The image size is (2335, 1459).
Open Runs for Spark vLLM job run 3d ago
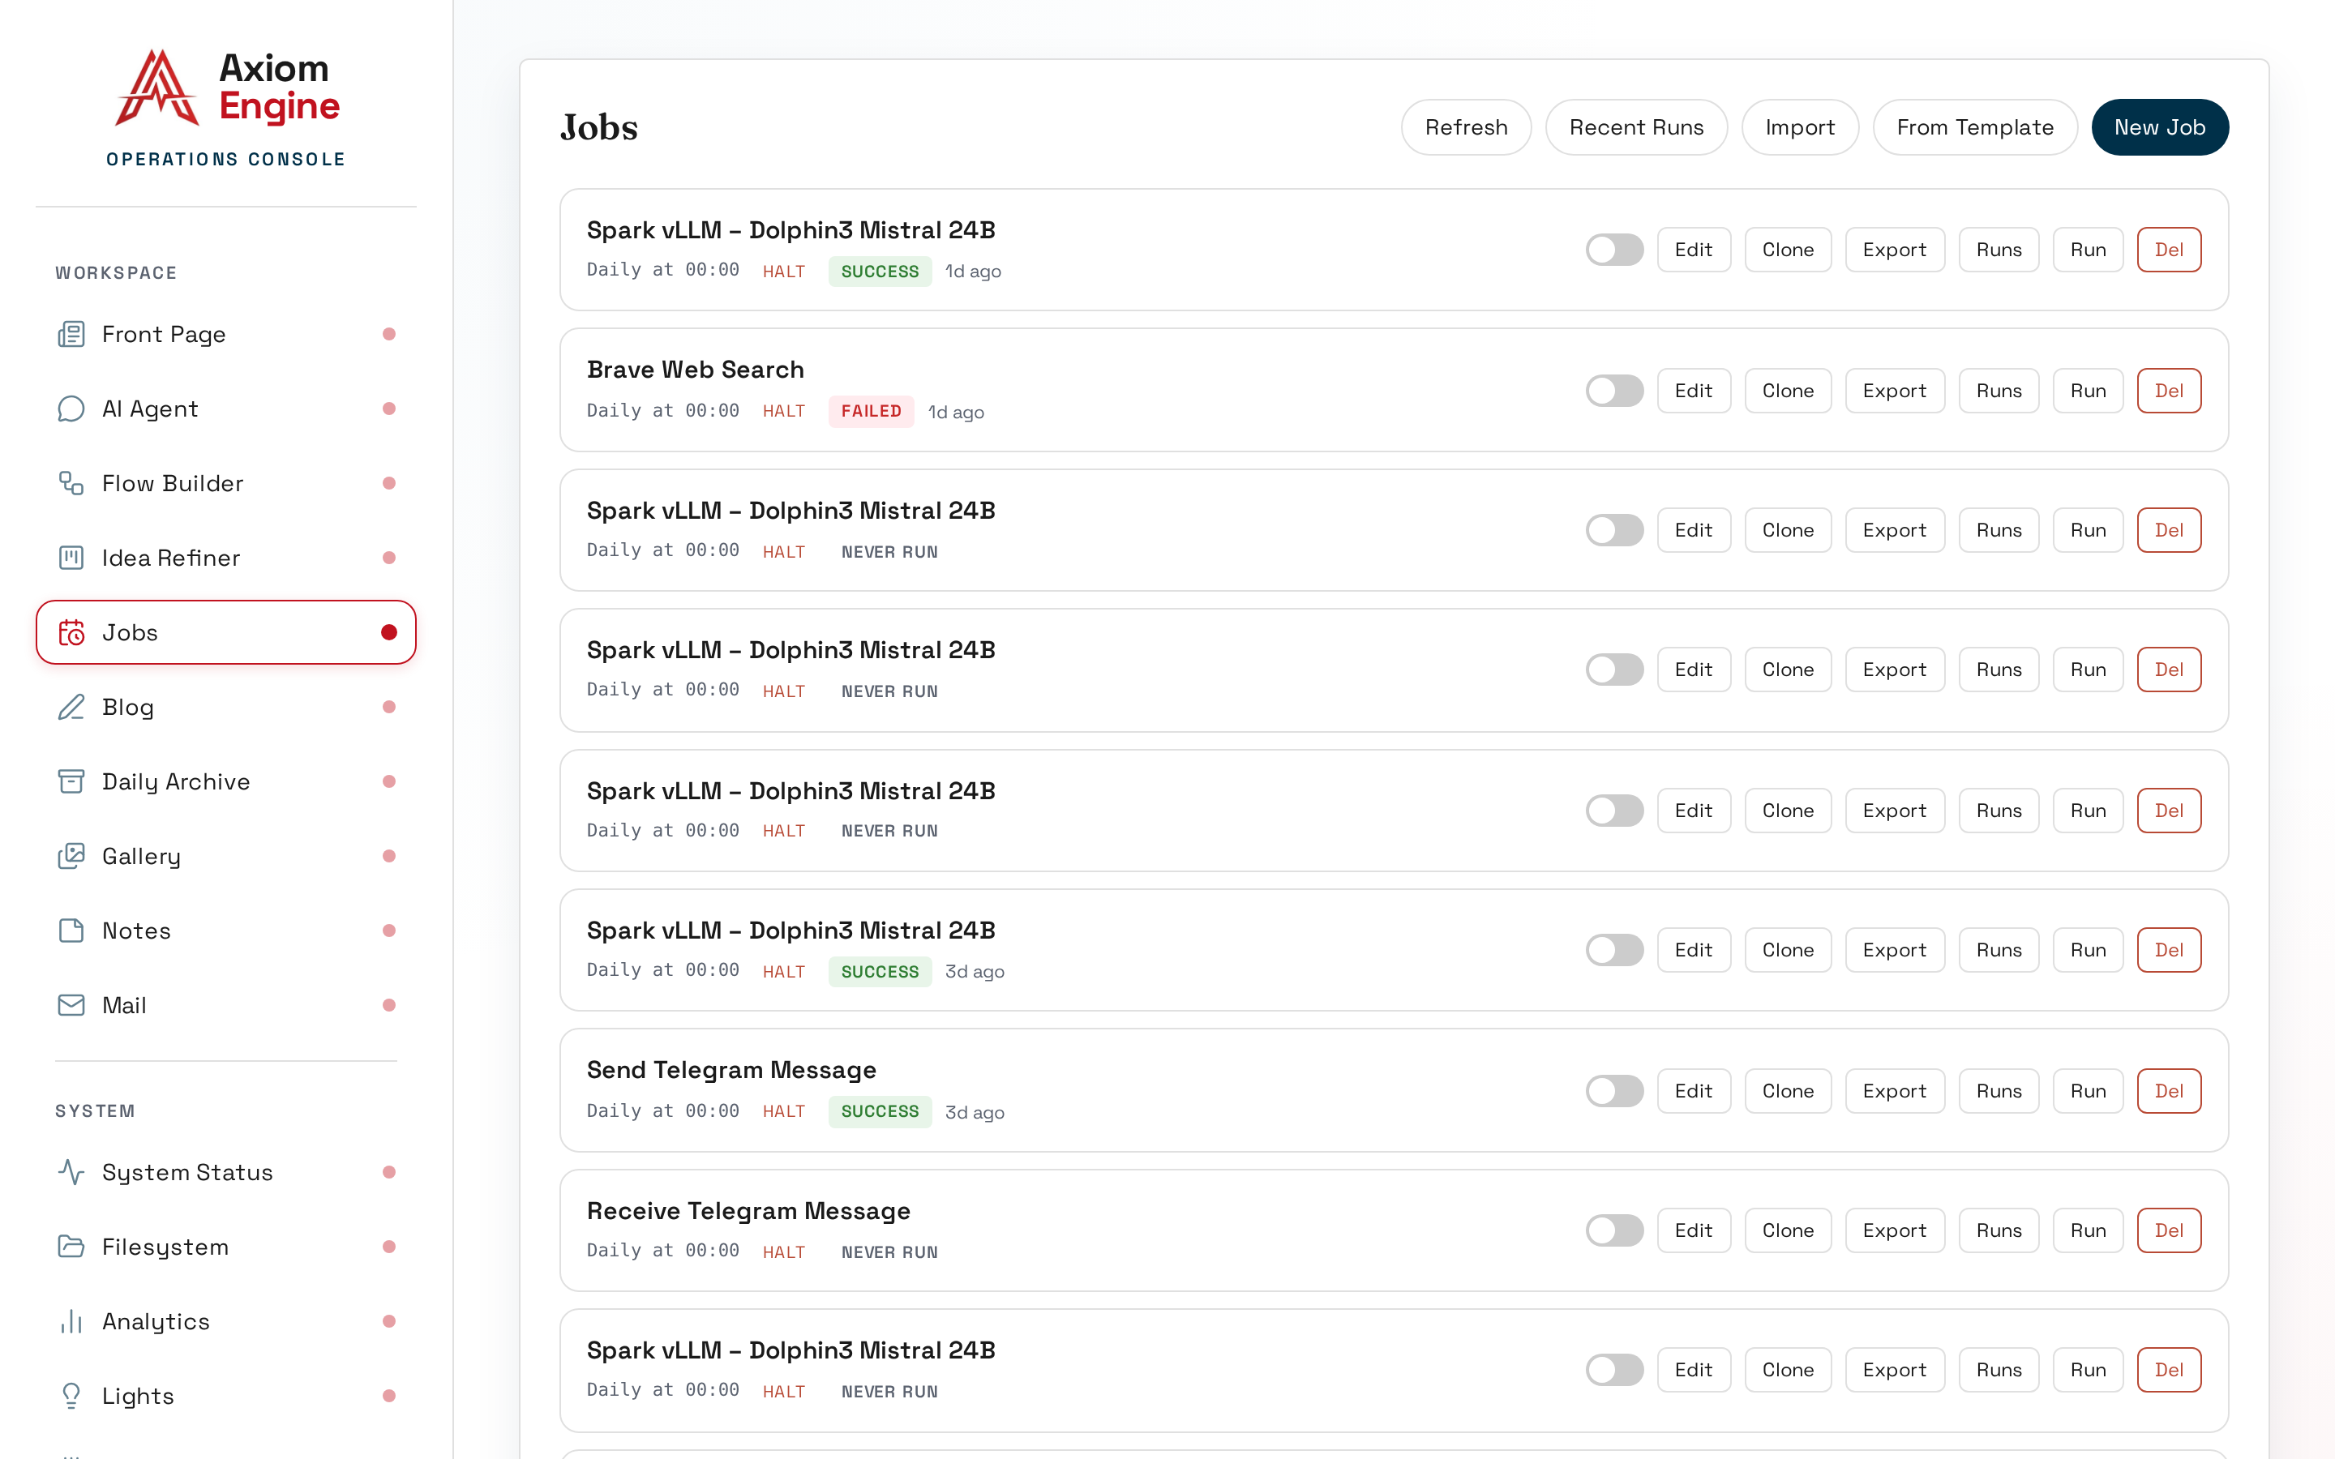pyautogui.click(x=1999, y=951)
